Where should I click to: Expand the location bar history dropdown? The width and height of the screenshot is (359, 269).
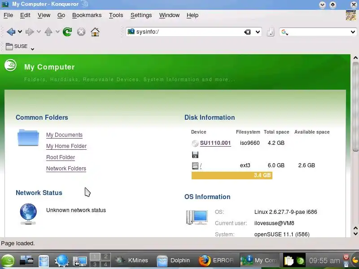(x=258, y=32)
